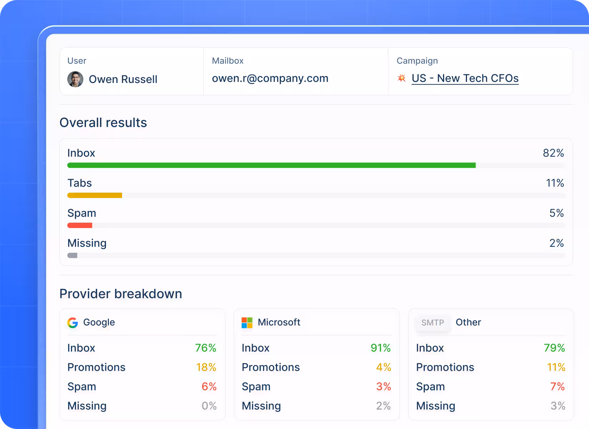The height and width of the screenshot is (429, 589).
Task: Click Owen Russell's avatar photo
Action: [75, 79]
